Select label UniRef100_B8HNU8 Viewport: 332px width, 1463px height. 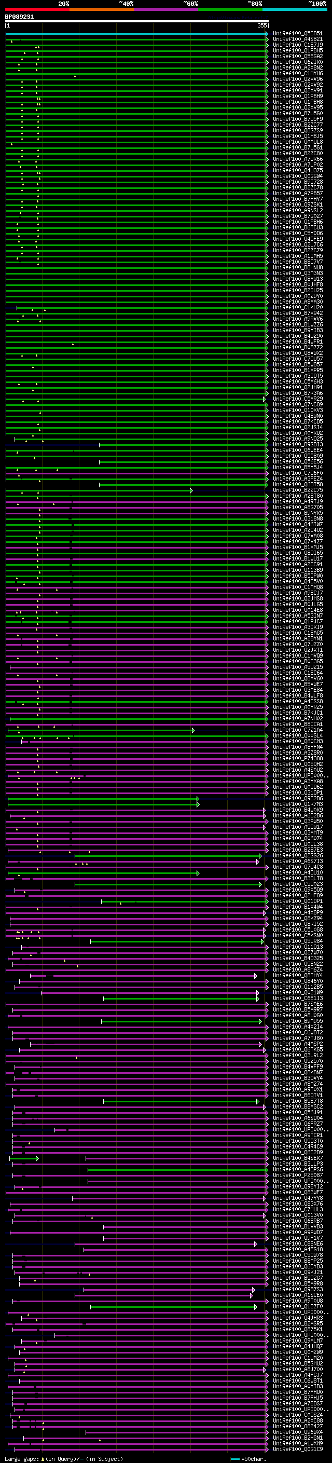click(297, 268)
